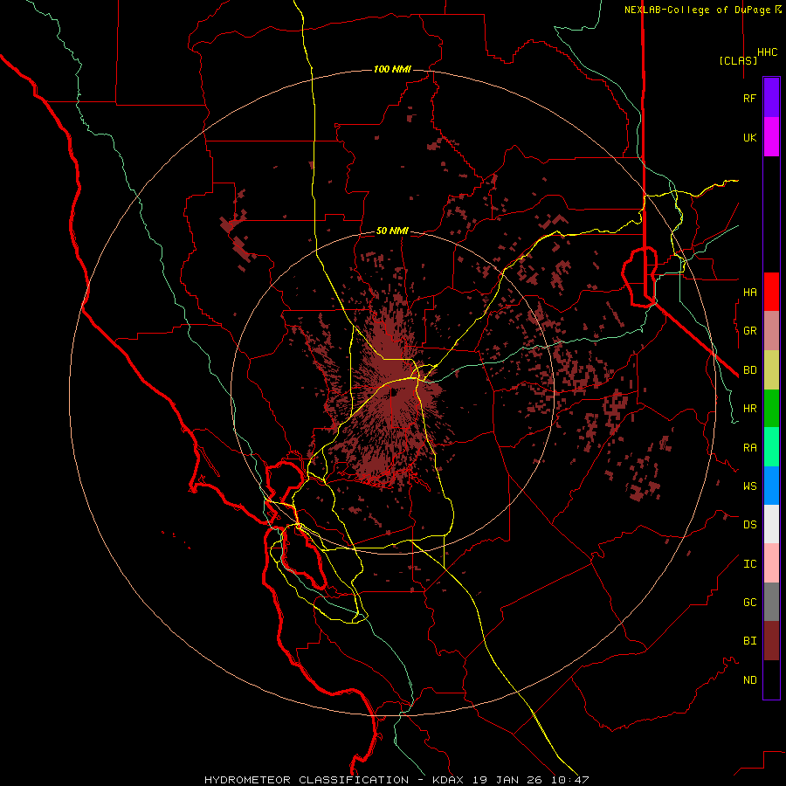Click the GC legend label
The width and height of the screenshot is (786, 786).
click(749, 602)
